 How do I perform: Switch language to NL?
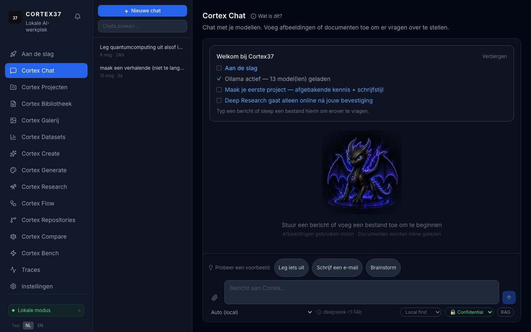pos(28,325)
